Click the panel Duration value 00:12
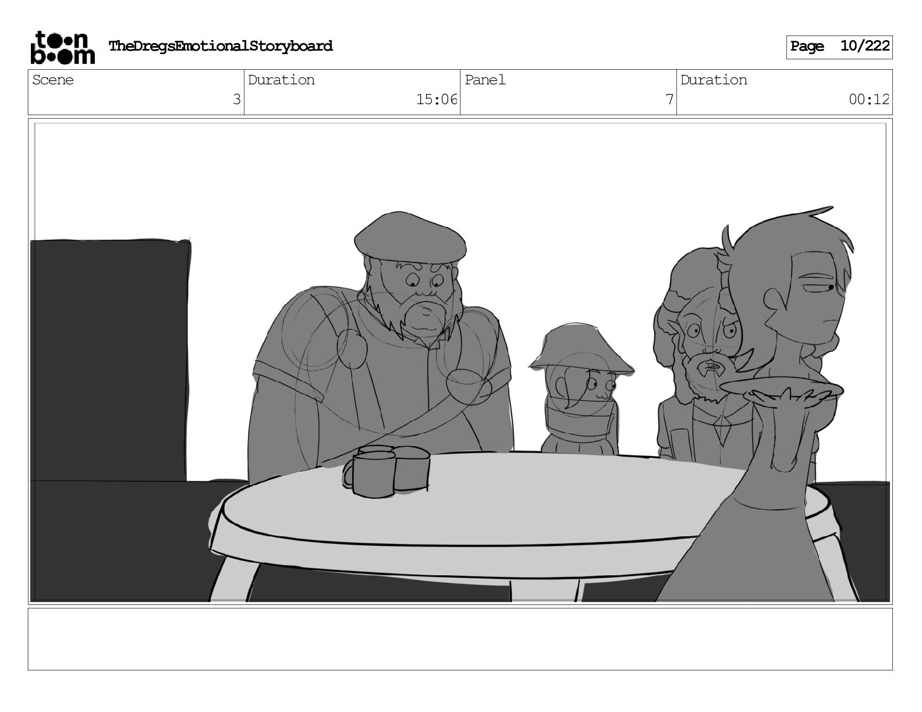922x712 pixels. point(869,100)
